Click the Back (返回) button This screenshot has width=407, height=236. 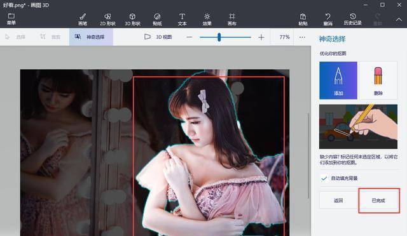point(338,200)
